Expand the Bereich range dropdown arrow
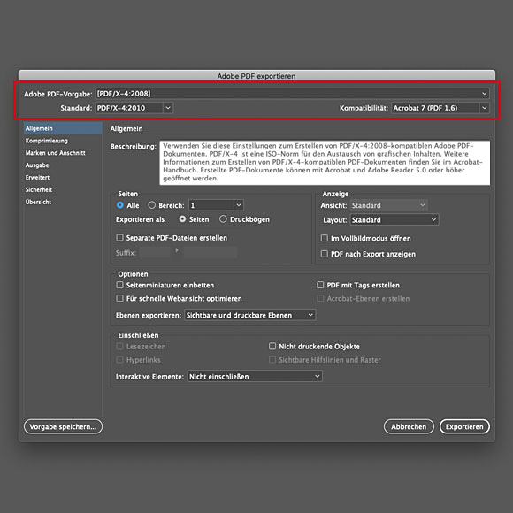 (239, 205)
